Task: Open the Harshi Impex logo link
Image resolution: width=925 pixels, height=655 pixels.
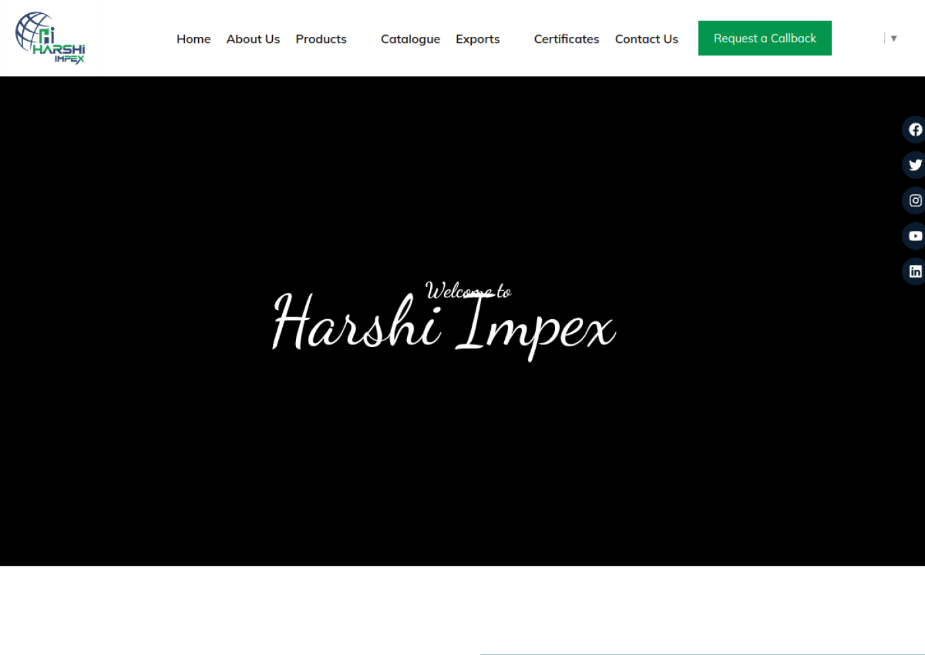Action: [x=50, y=38]
